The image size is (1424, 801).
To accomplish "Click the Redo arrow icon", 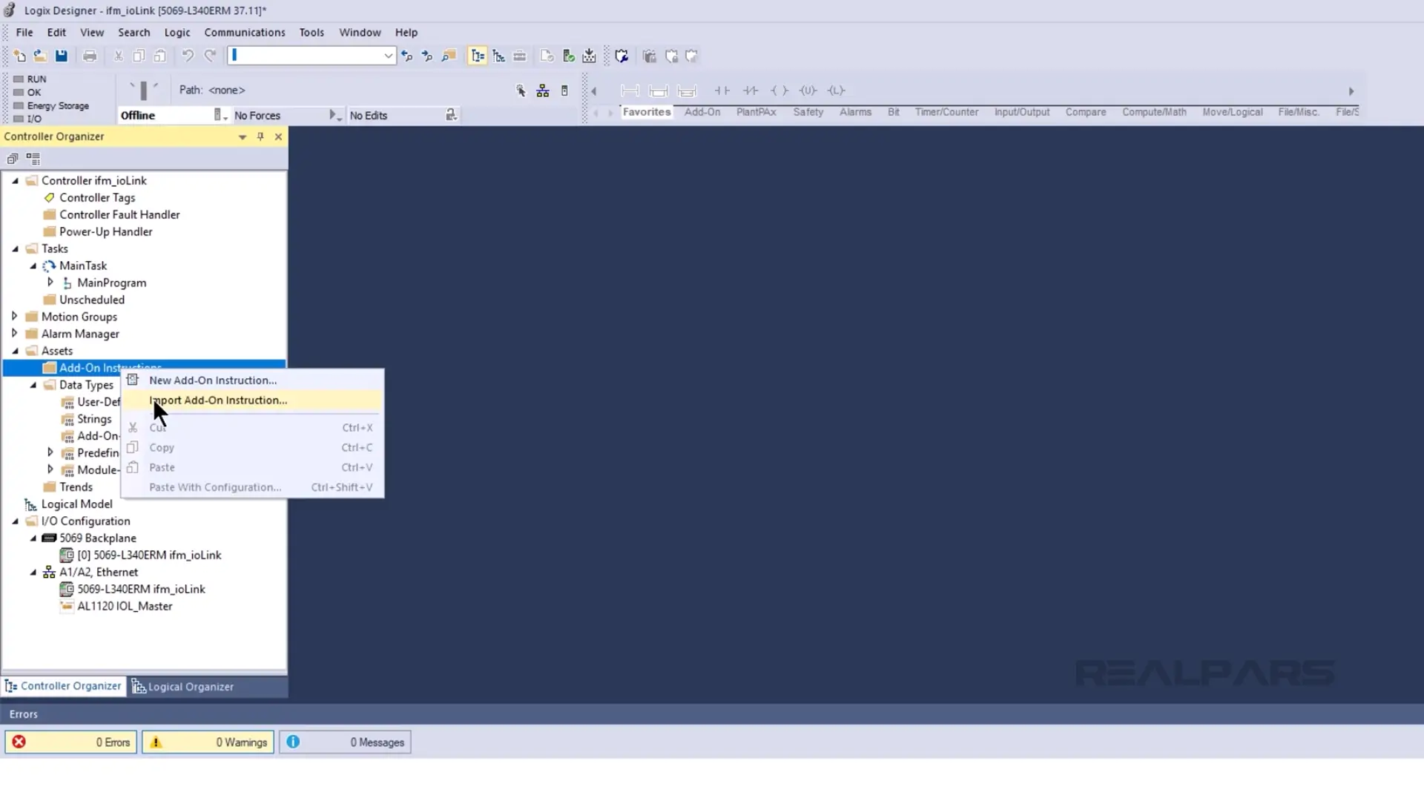I will coord(211,56).
